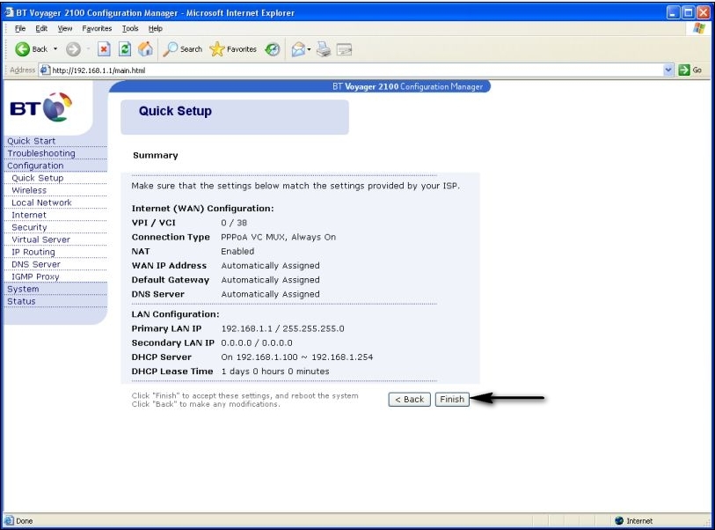Click the Primary LAN IP value 192.168.1.1 / 255.255.255.0
This screenshot has height=530, width=715.
tap(282, 328)
